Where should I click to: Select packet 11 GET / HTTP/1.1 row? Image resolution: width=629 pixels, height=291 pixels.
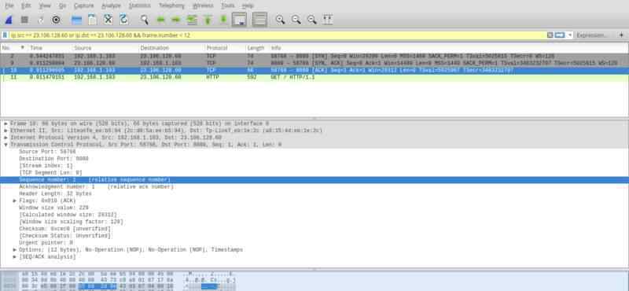tap(314, 77)
